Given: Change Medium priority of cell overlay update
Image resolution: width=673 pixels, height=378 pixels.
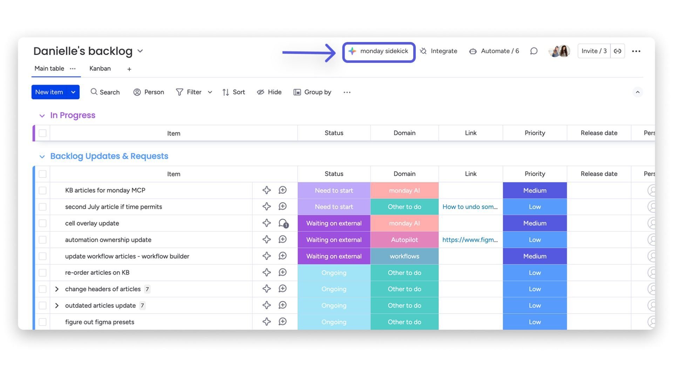Looking at the screenshot, I should point(535,223).
